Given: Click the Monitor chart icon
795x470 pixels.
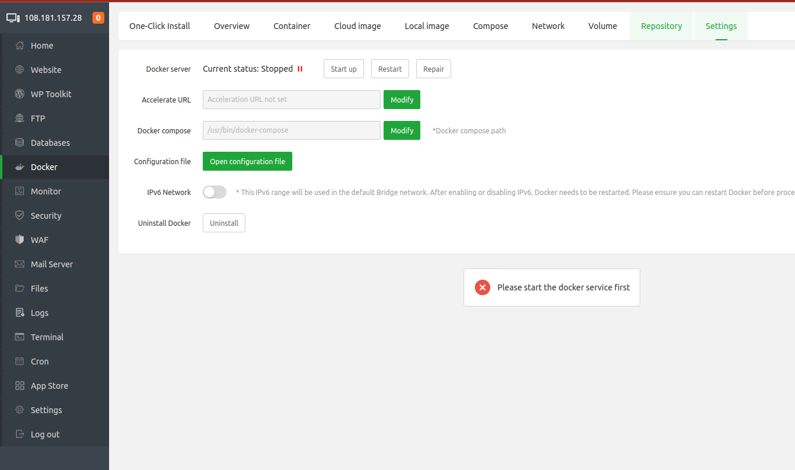Looking at the screenshot, I should [x=20, y=191].
